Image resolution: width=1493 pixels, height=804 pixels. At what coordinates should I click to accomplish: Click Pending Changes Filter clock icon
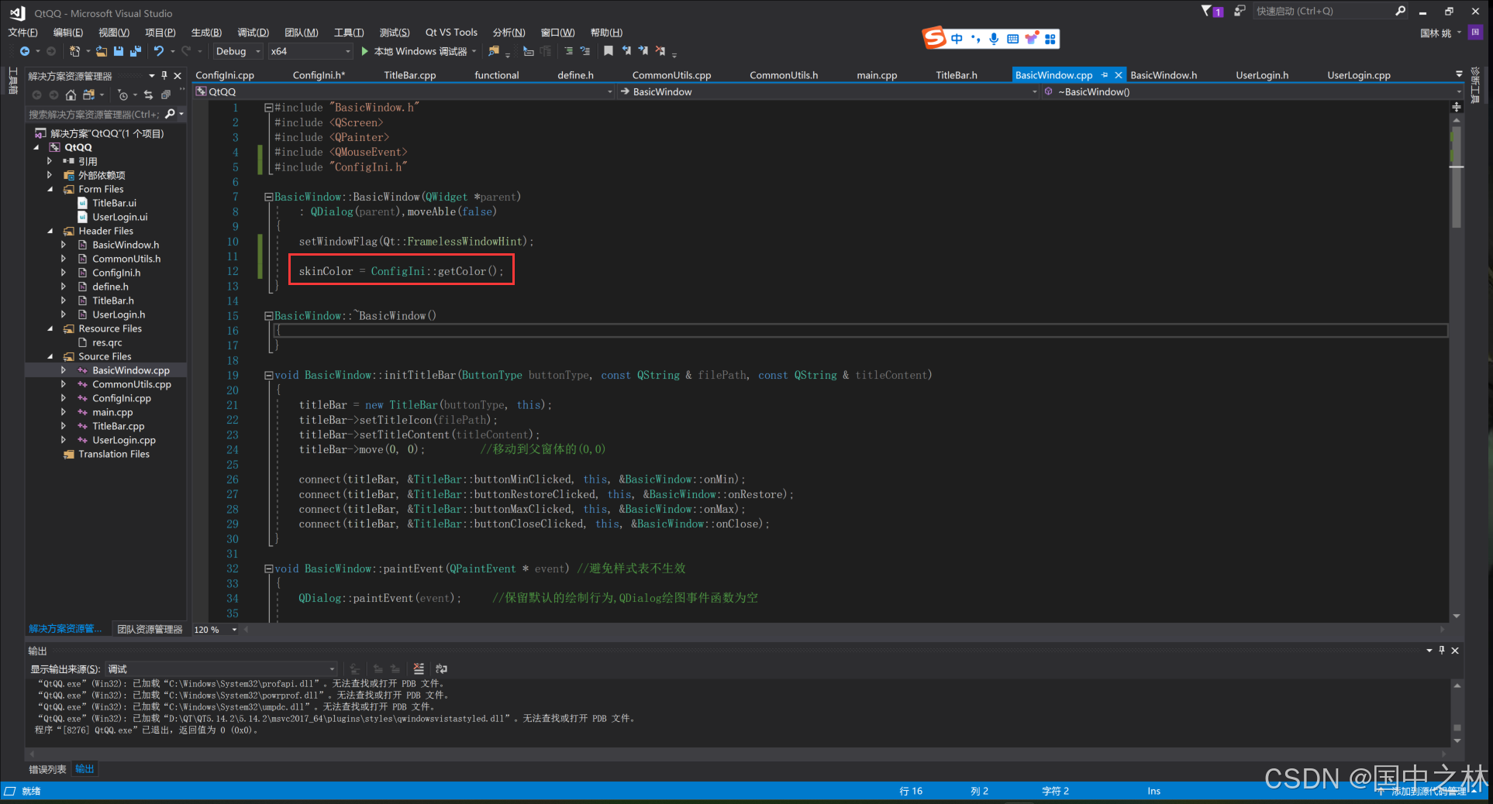pyautogui.click(x=122, y=94)
